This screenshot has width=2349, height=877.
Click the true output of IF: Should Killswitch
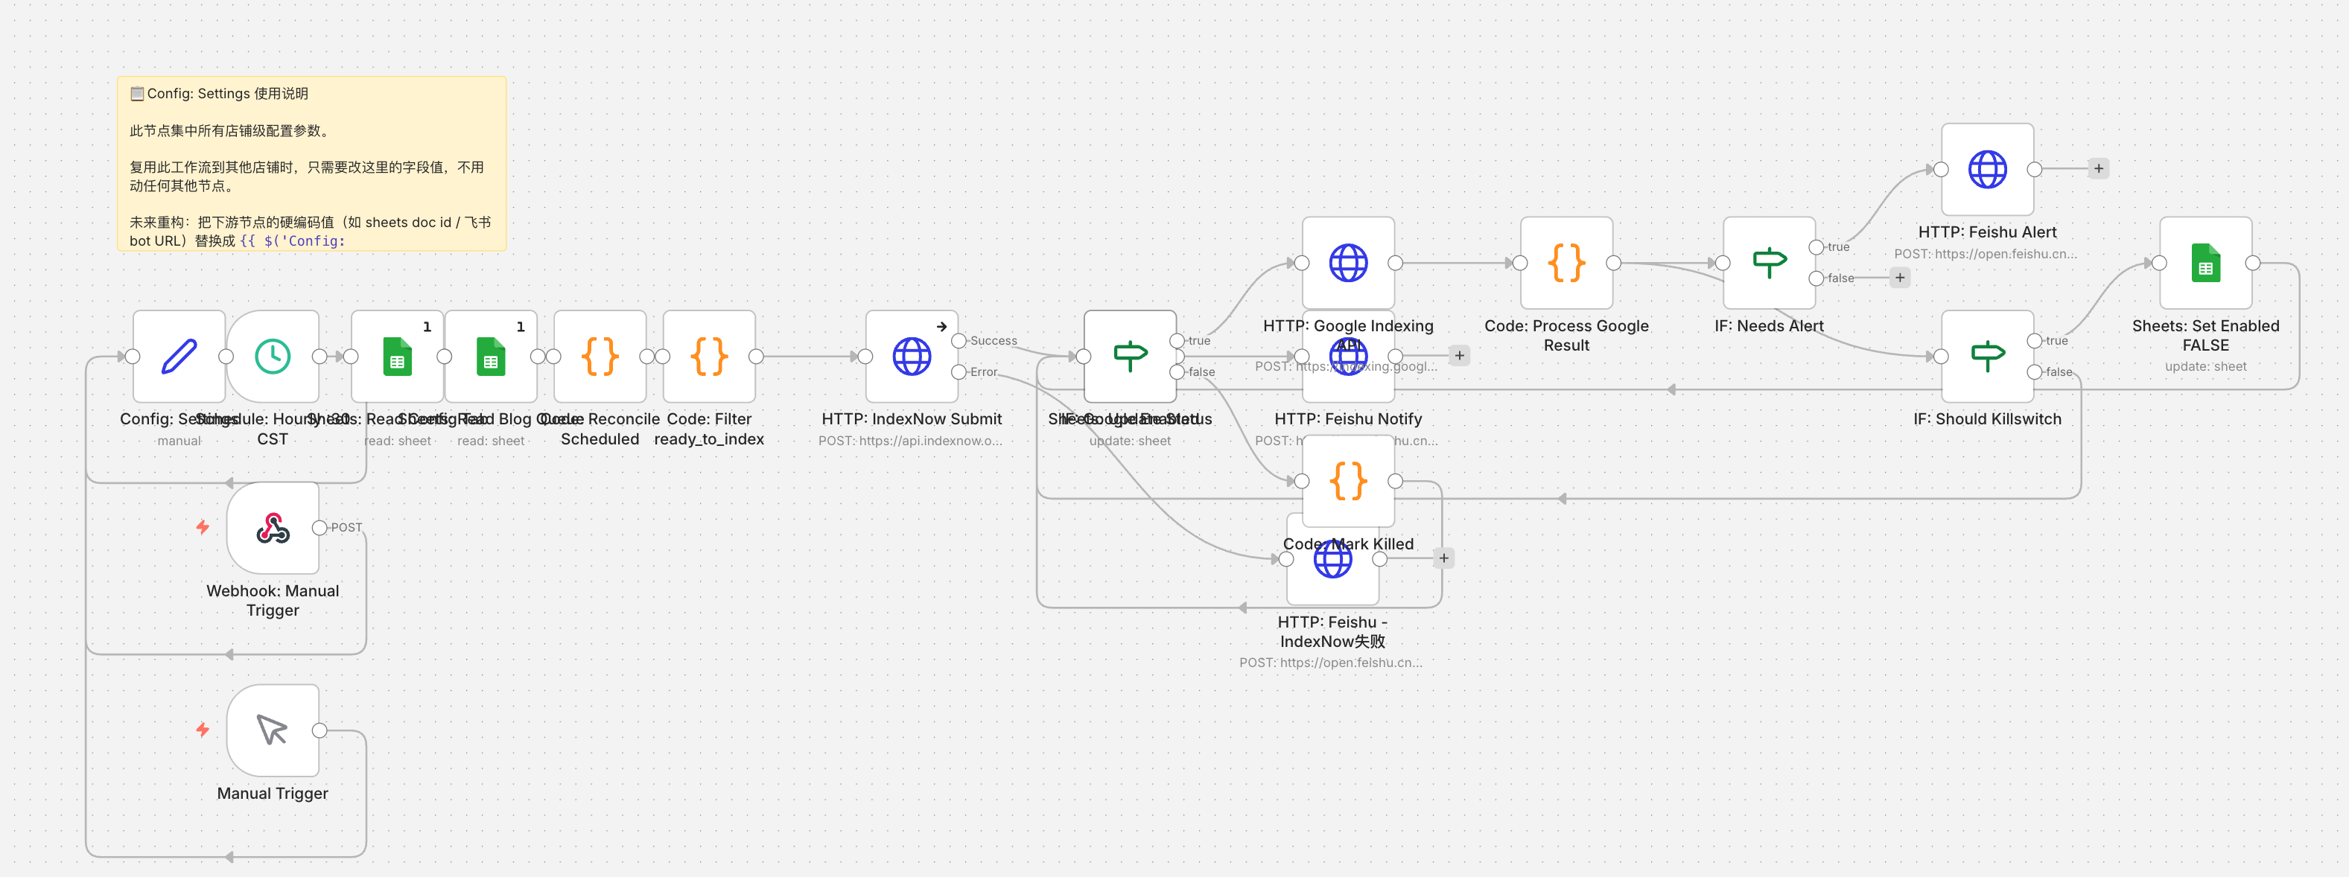pyautogui.click(x=2033, y=341)
